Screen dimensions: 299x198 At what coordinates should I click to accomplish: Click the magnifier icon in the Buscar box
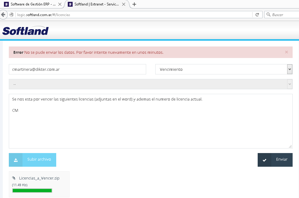pos(268,15)
